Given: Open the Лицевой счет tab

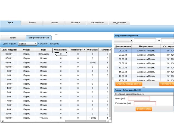Looking at the screenshot, I should coord(97,23).
